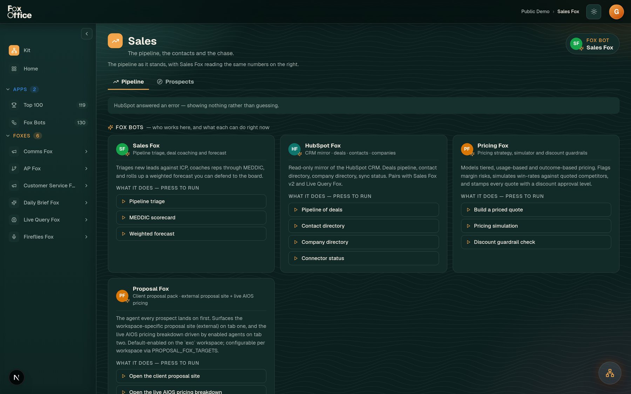Click the AP Fox branch icon
Viewport: 631px width, 394px height.
[14, 168]
